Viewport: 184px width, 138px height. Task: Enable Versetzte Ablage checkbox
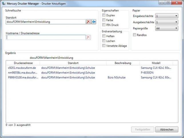[x=104, y=46]
